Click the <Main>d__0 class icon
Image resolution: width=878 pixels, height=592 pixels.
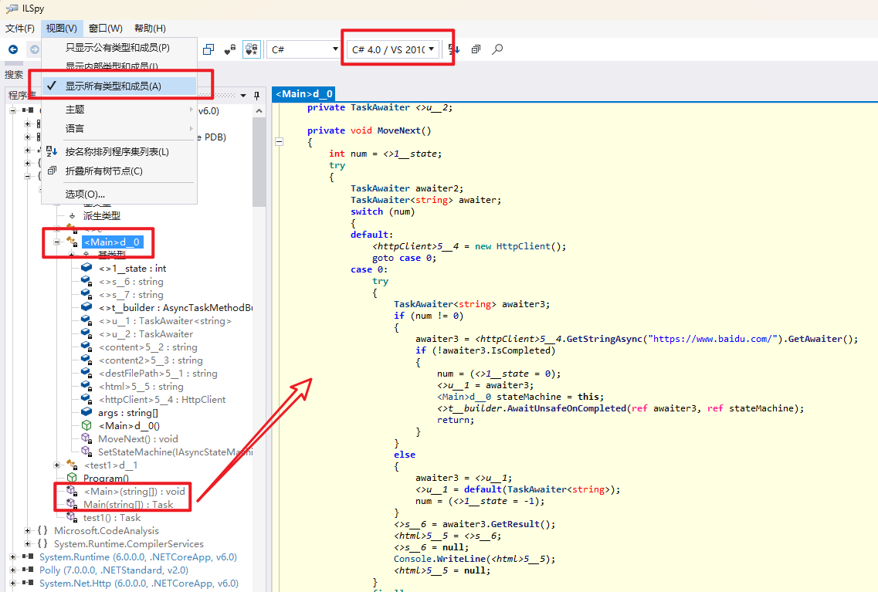[72, 242]
